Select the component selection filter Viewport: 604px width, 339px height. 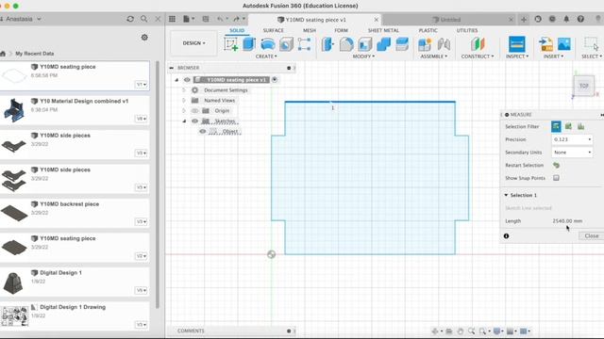point(581,126)
